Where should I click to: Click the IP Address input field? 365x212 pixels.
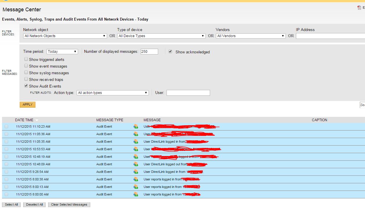tap(330, 36)
